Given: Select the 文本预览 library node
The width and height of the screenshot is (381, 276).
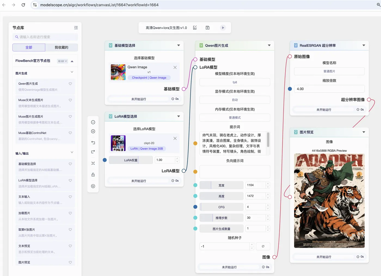Looking at the screenshot, I should 45,249.
